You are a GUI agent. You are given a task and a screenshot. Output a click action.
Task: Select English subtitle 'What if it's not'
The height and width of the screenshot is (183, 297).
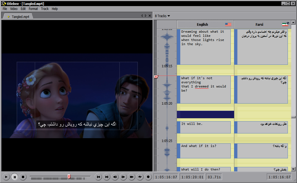(x=204, y=90)
